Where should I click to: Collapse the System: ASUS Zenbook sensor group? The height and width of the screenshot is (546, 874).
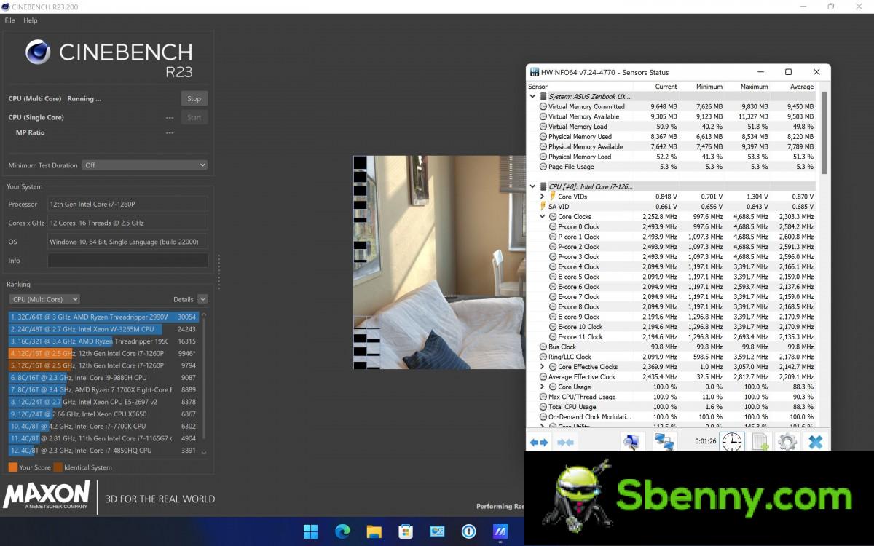click(532, 96)
